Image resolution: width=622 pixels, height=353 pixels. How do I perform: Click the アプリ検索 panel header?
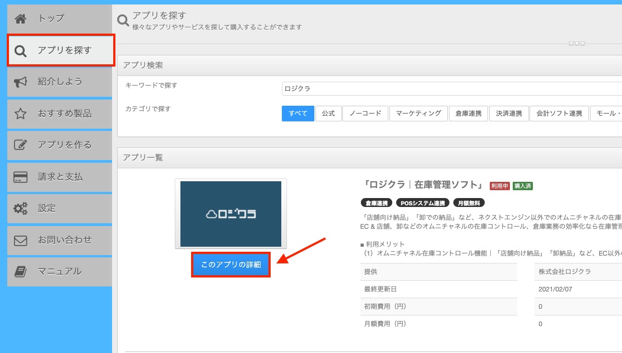coord(370,65)
